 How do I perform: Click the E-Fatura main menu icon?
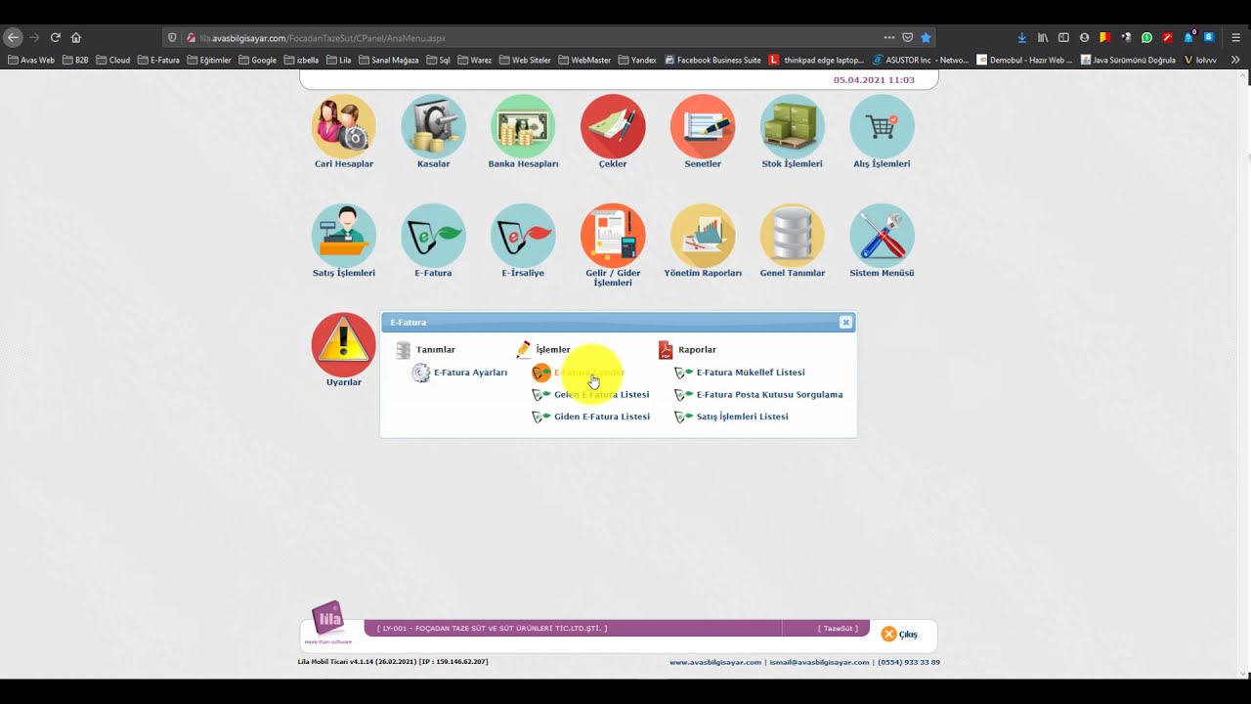point(433,236)
